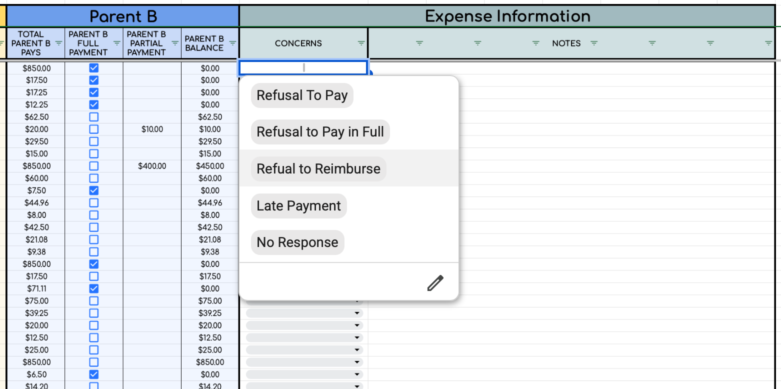Select the $400.00 partial payment cell
Image resolution: width=781 pixels, height=389 pixels.
[152, 166]
